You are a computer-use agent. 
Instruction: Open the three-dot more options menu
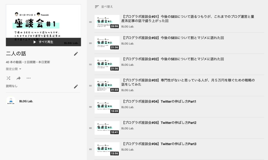tap(29, 78)
